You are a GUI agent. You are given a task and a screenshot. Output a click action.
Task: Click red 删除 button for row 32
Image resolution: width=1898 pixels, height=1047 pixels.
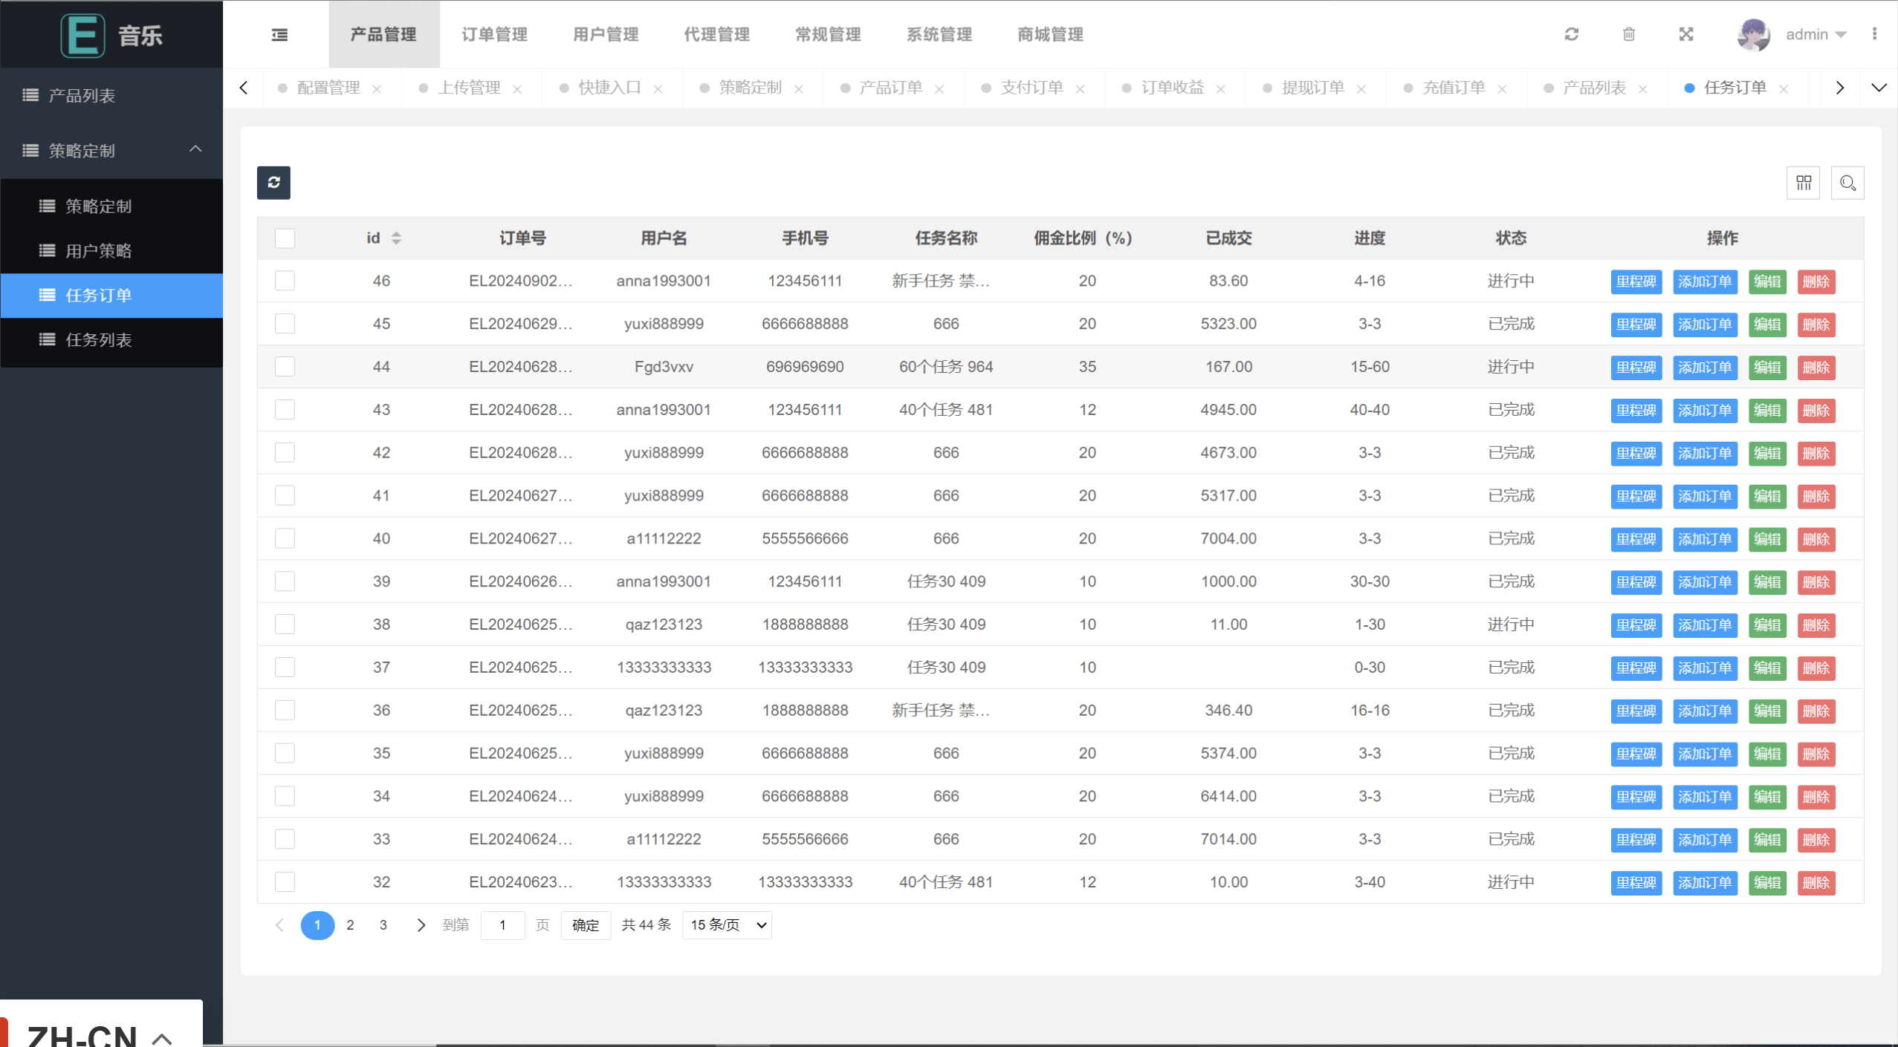click(x=1816, y=883)
